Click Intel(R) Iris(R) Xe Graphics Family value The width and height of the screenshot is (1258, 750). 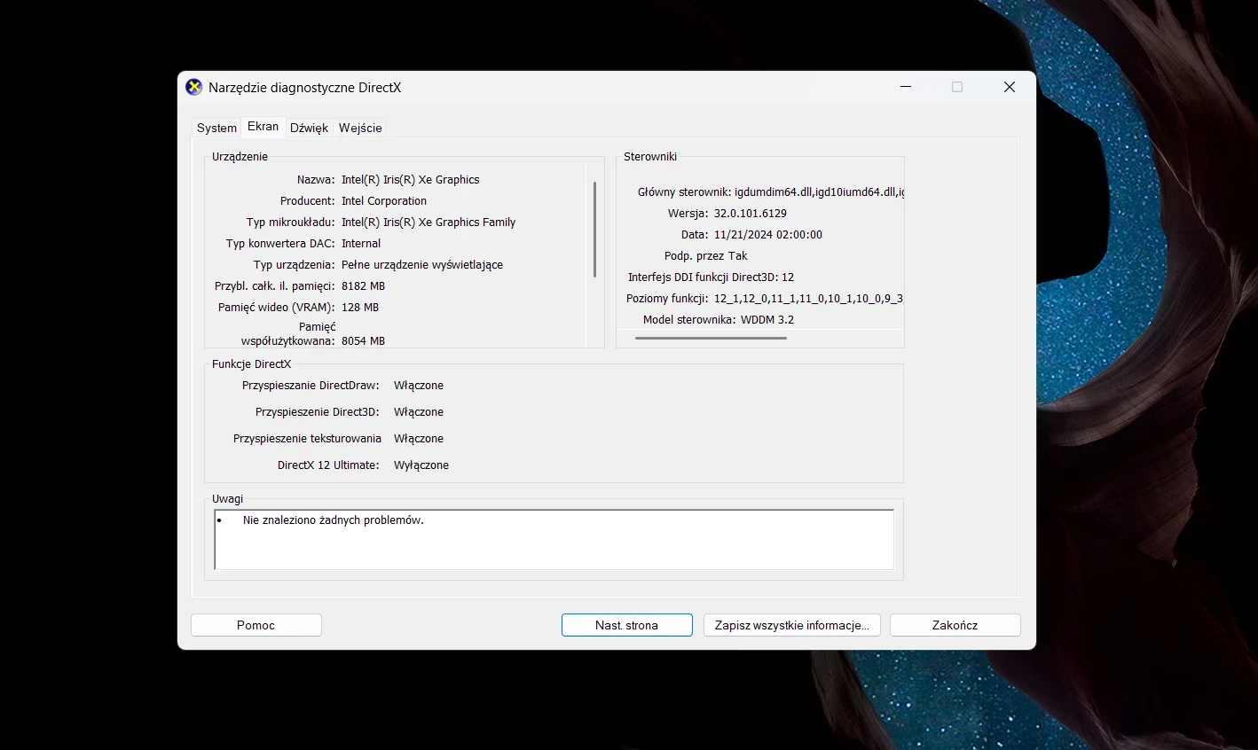point(429,223)
